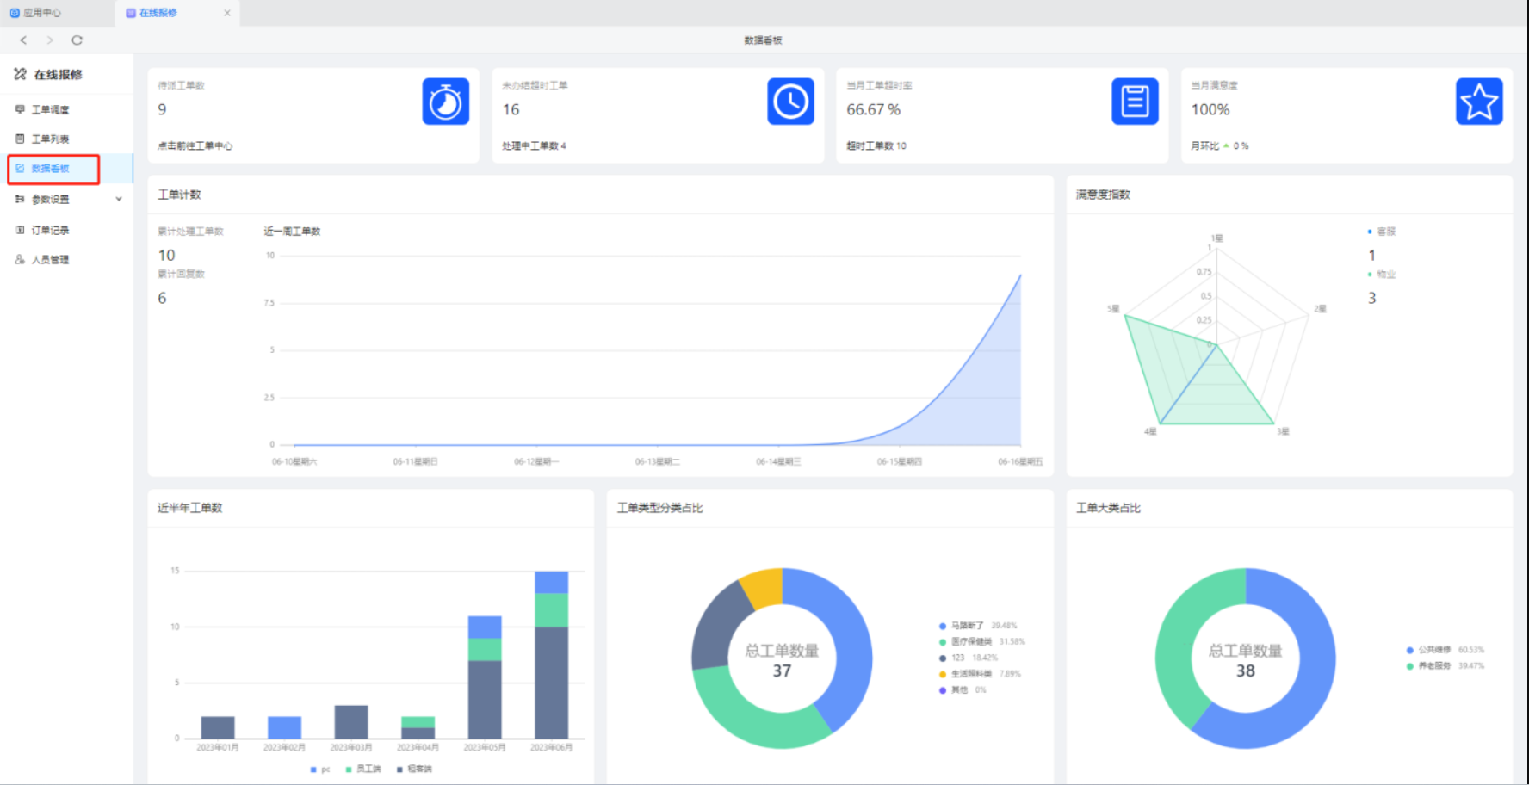Image resolution: width=1529 pixels, height=785 pixels.
Task: Click the blue clock icon for overdue work orders
Action: pos(790,102)
